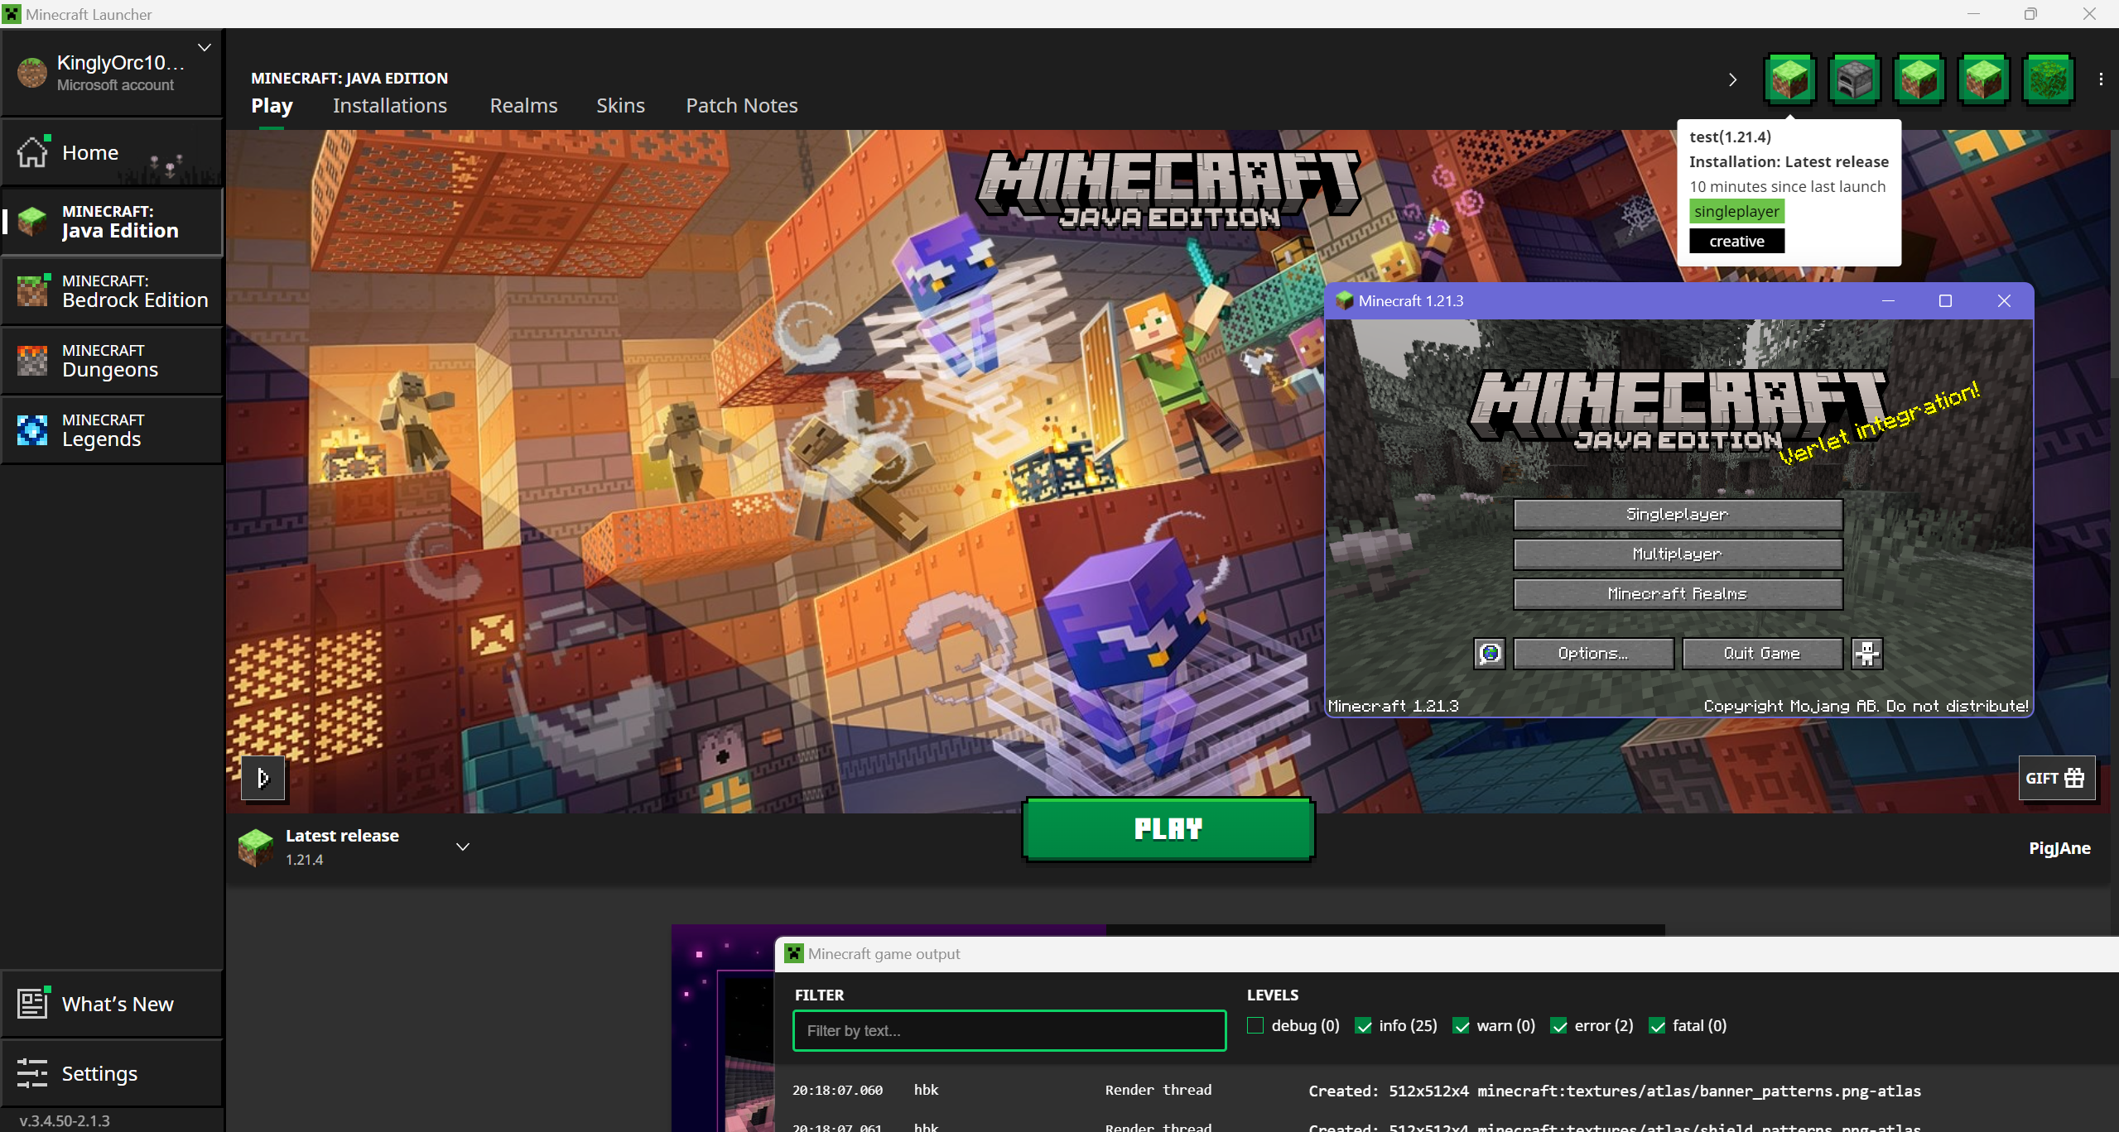Viewport: 2119px width, 1132px height.
Task: Toggle the error log level checkbox
Action: (1558, 1026)
